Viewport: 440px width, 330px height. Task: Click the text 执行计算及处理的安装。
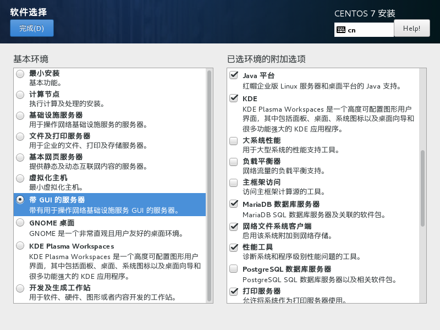[x=67, y=104]
